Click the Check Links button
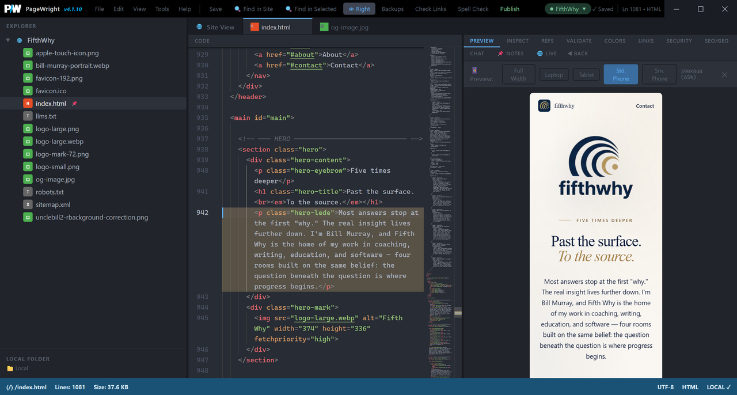 pos(431,9)
